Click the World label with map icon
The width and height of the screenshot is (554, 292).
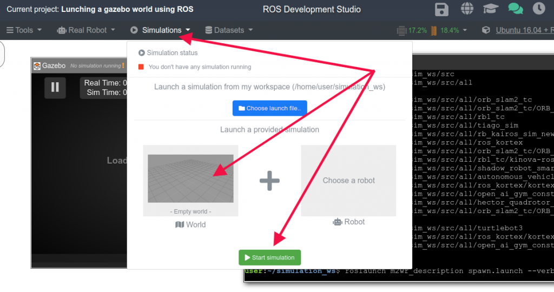tap(190, 224)
